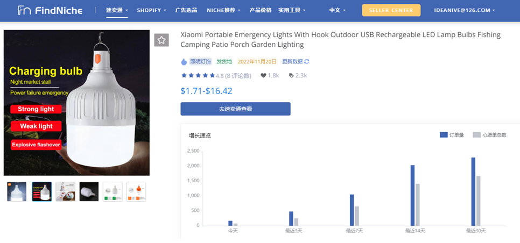
Task: Refresh data via the 更新数据 sync icon
Action: (x=307, y=61)
